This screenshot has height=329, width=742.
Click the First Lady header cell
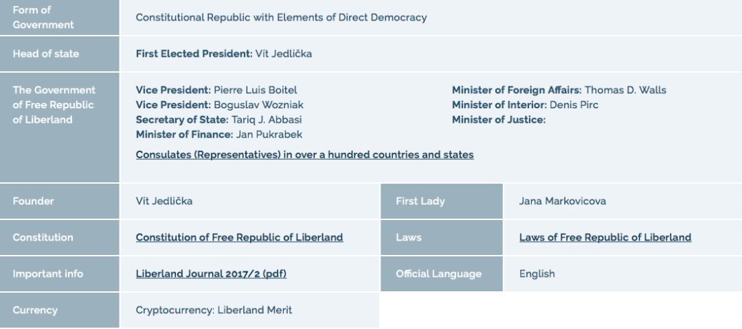442,201
